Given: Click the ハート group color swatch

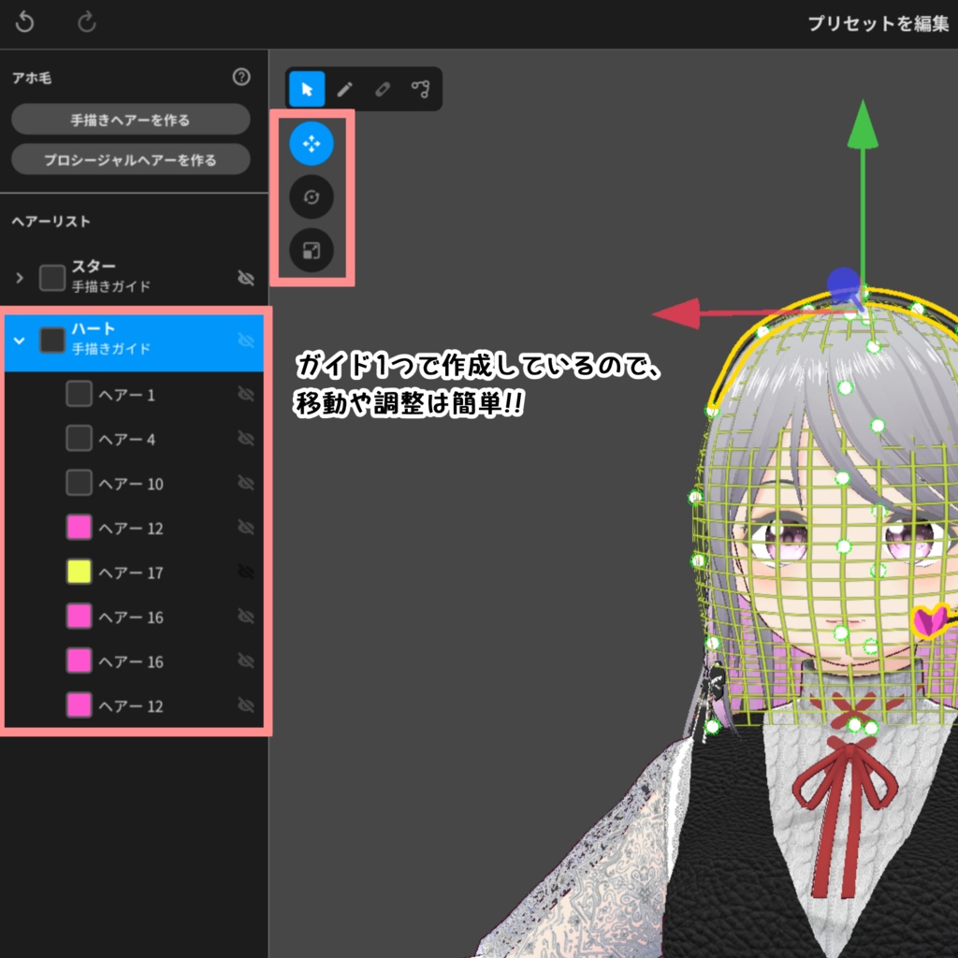Looking at the screenshot, I should pos(52,341).
